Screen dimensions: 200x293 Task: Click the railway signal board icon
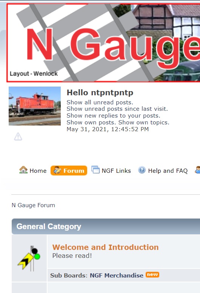coord(29,259)
